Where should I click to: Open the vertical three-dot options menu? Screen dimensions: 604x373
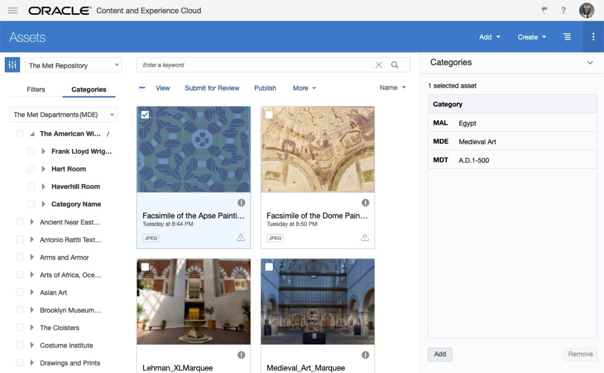593,37
